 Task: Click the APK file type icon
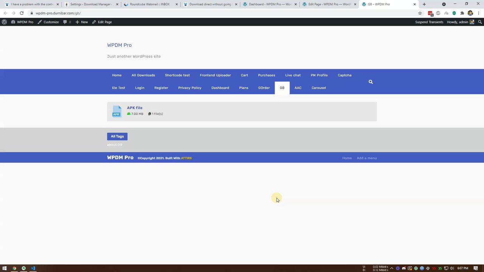[x=116, y=111]
